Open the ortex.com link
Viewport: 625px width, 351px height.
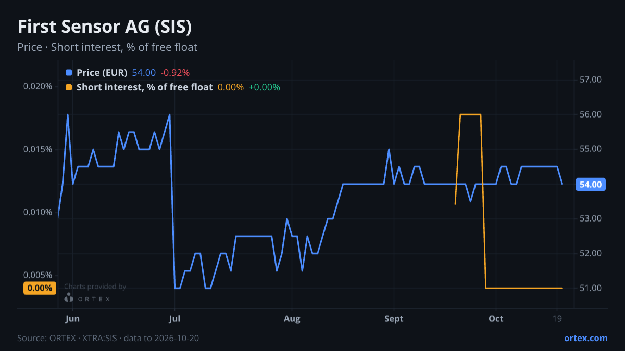585,338
